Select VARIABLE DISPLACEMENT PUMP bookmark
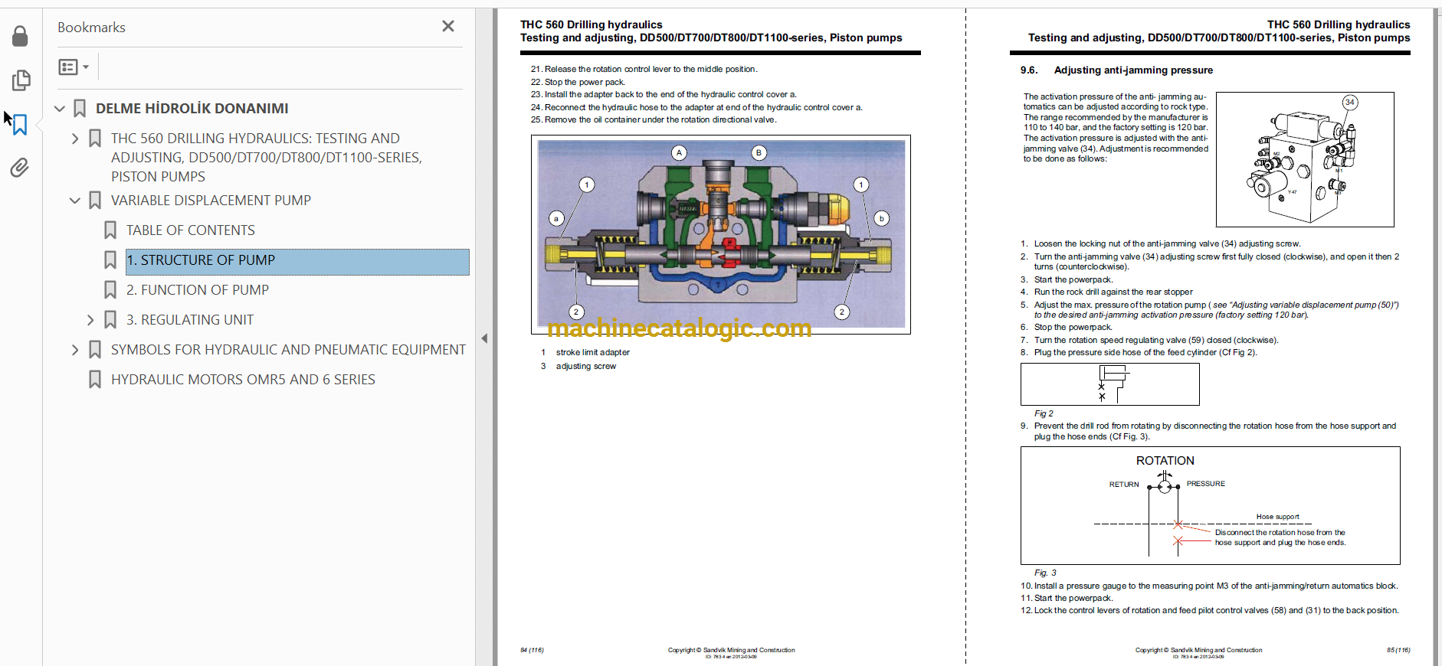The height and width of the screenshot is (666, 1442). click(x=211, y=201)
